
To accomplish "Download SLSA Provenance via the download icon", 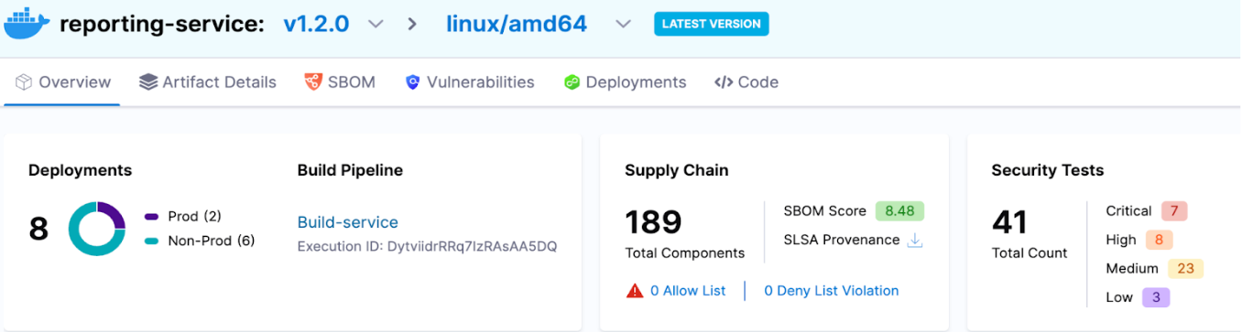I will [914, 241].
